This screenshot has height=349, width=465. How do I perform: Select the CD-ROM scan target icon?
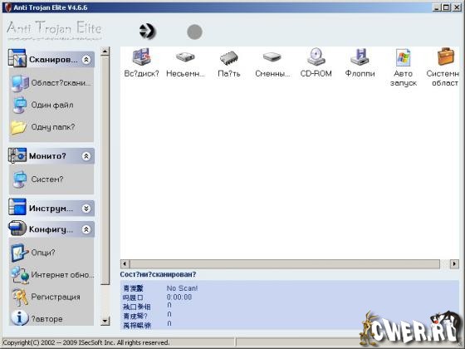pyautogui.click(x=316, y=57)
